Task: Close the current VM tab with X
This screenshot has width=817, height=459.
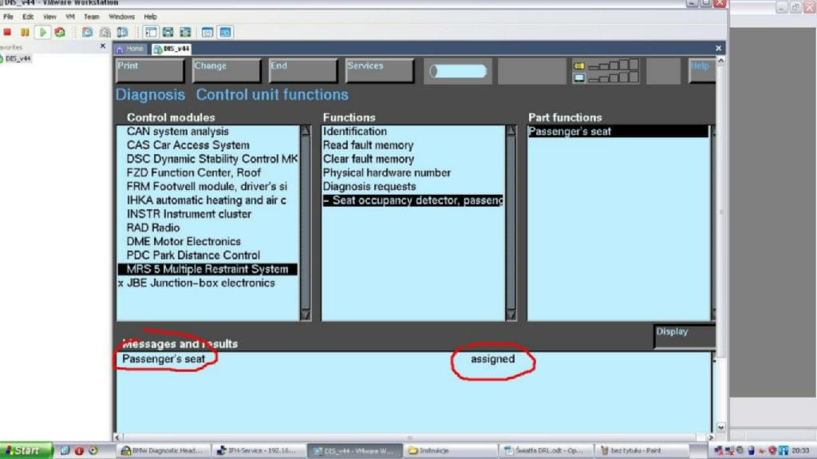Action: 719,48
